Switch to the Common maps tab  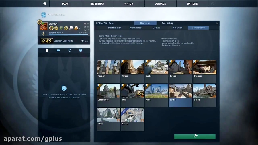145,23
